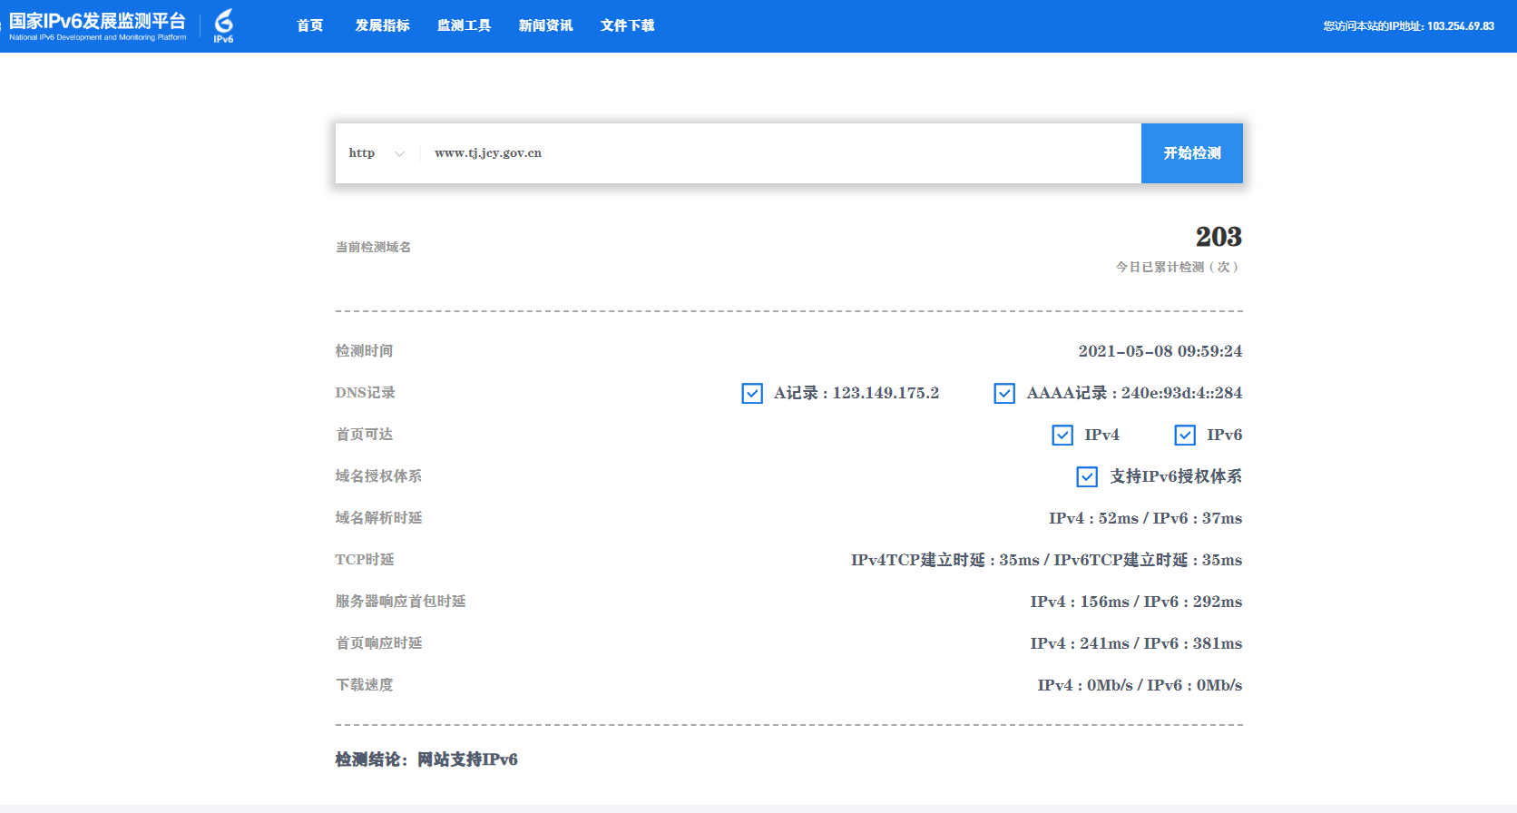
Task: Click the 203 daily detection count
Action: [x=1218, y=237]
